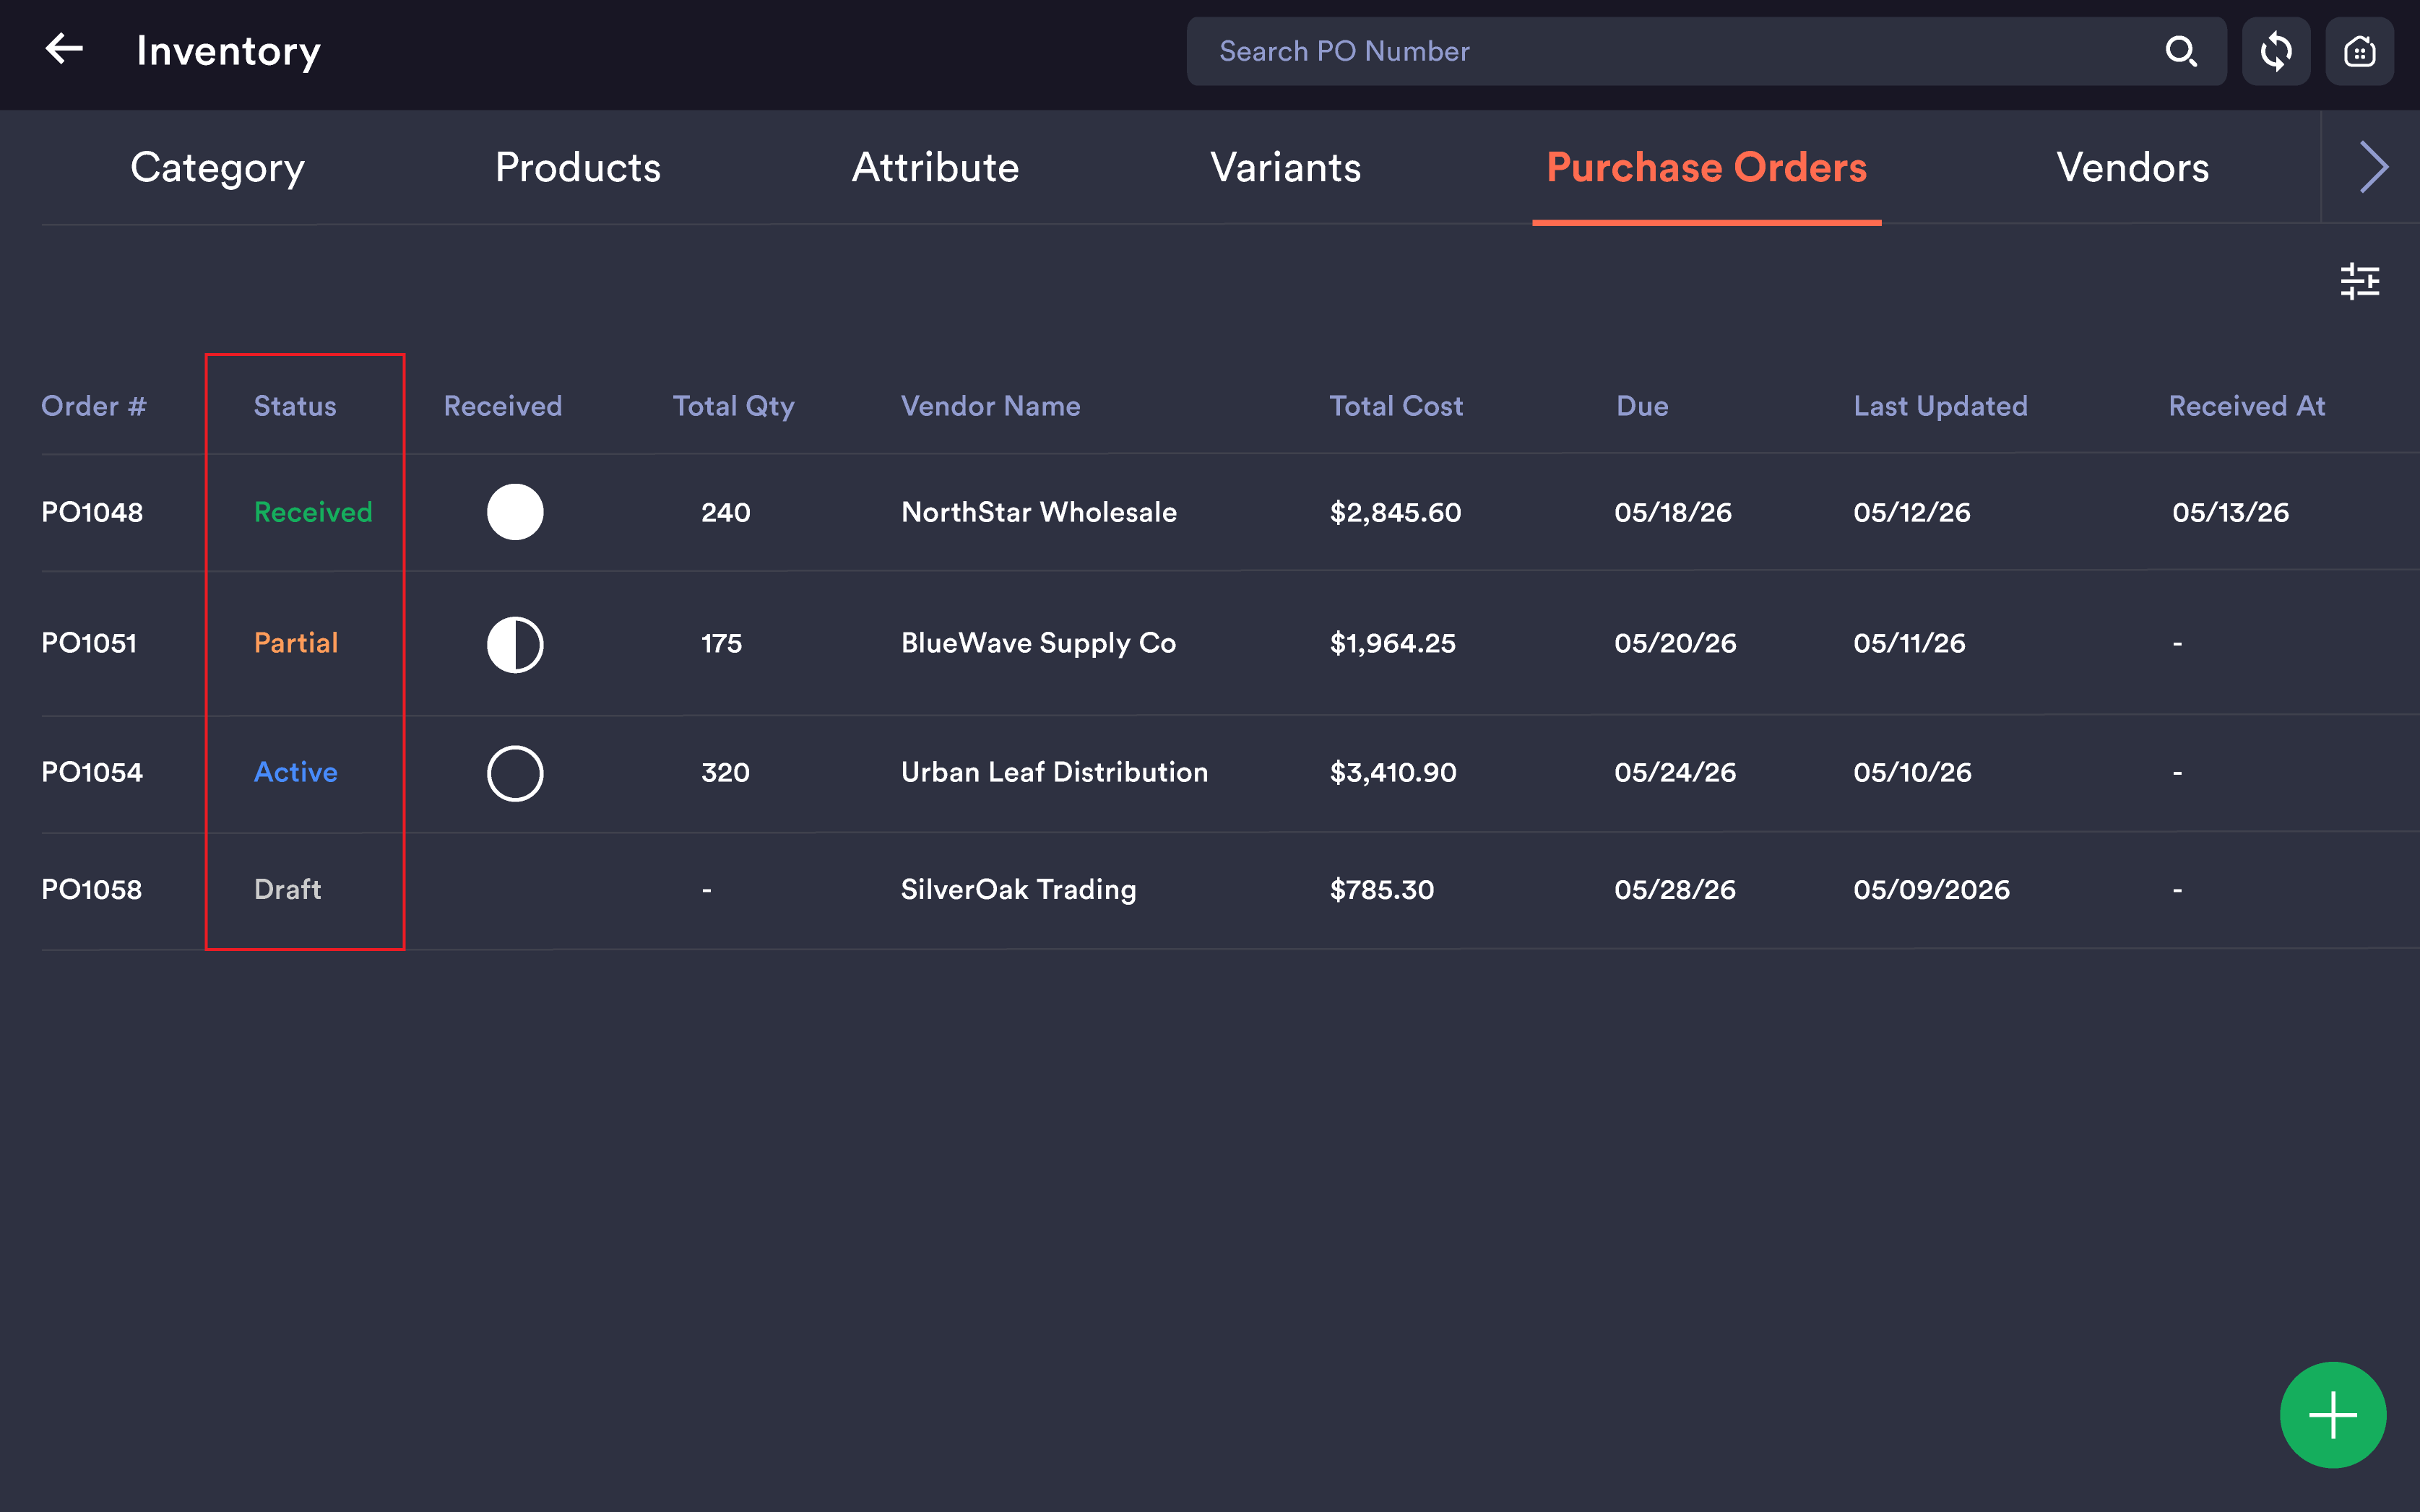Open order PO1054
This screenshot has width=2420, height=1512.
92,772
